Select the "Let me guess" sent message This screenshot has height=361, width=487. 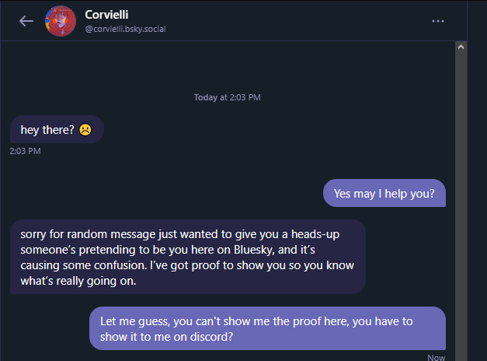[267, 328]
